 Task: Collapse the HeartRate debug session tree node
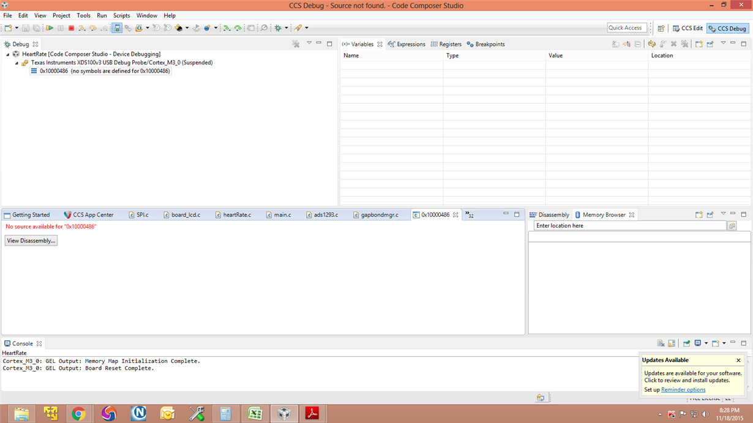pyautogui.click(x=8, y=54)
